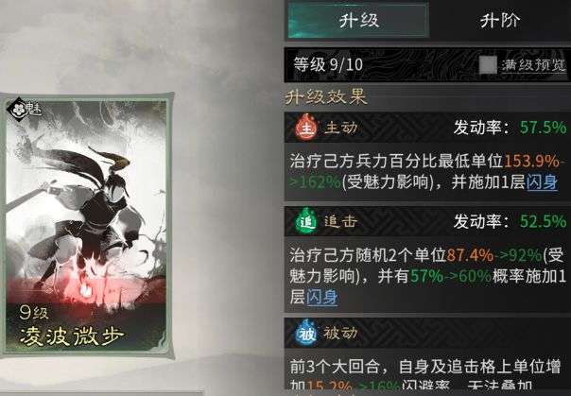Click the 升级效果 section heading
Viewport: 571px width, 396px height.
click(x=326, y=97)
